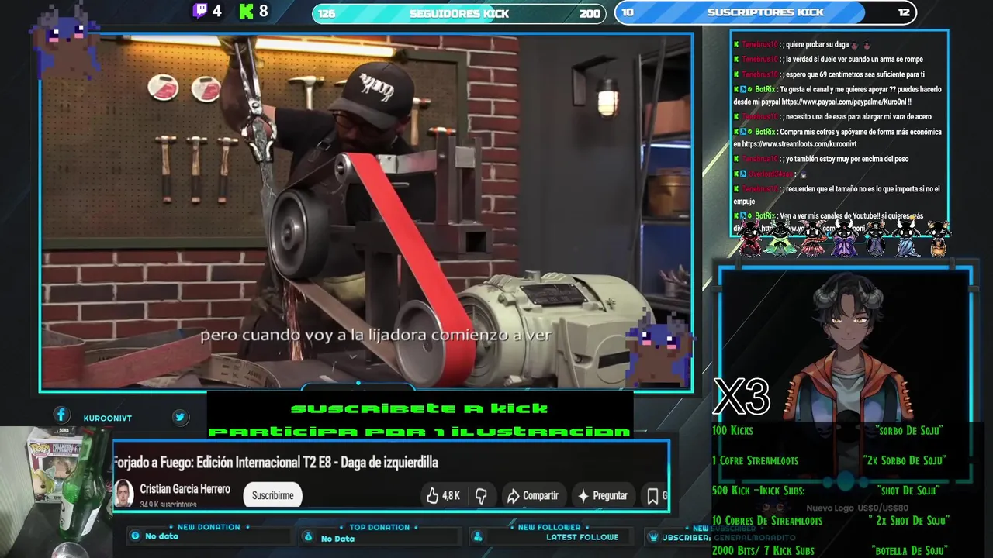Click the green Kick viewer count icon
The height and width of the screenshot is (558, 993).
[247, 11]
